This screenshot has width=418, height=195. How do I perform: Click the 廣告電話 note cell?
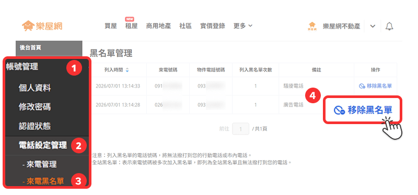point(293,105)
